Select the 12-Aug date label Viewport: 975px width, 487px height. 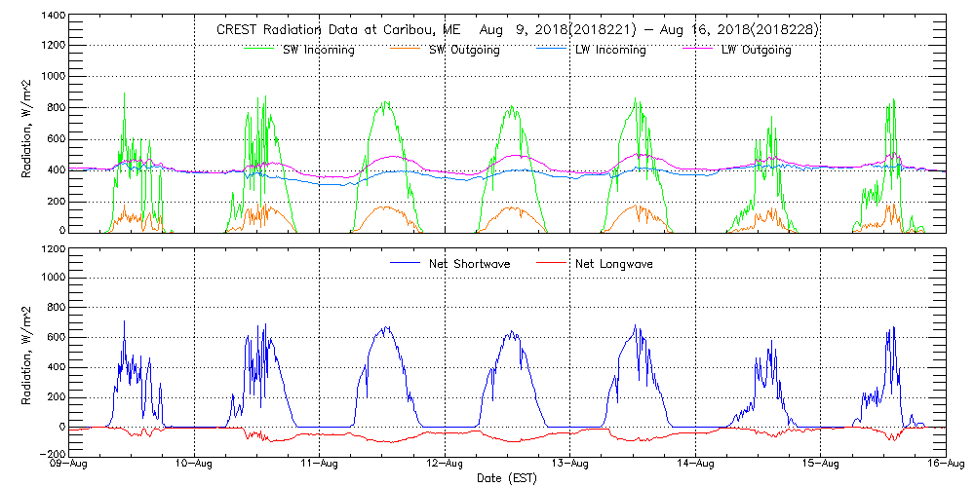pyautogui.click(x=446, y=467)
